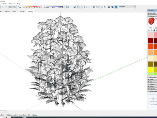Image resolution: width=157 pixels, height=118 pixels.
Task: Click the shadow month date slider
Action: pos(32,6)
